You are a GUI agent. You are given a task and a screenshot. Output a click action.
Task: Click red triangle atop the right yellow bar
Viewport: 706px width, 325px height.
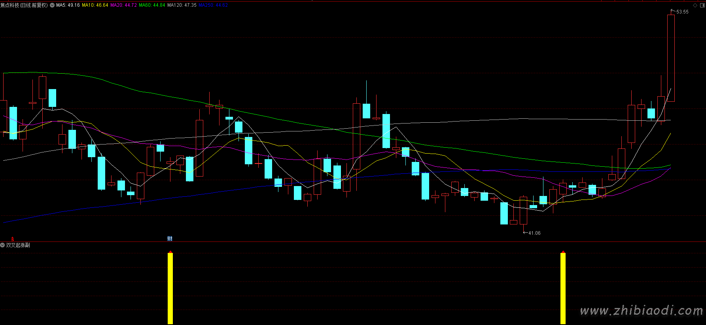pos(563,252)
